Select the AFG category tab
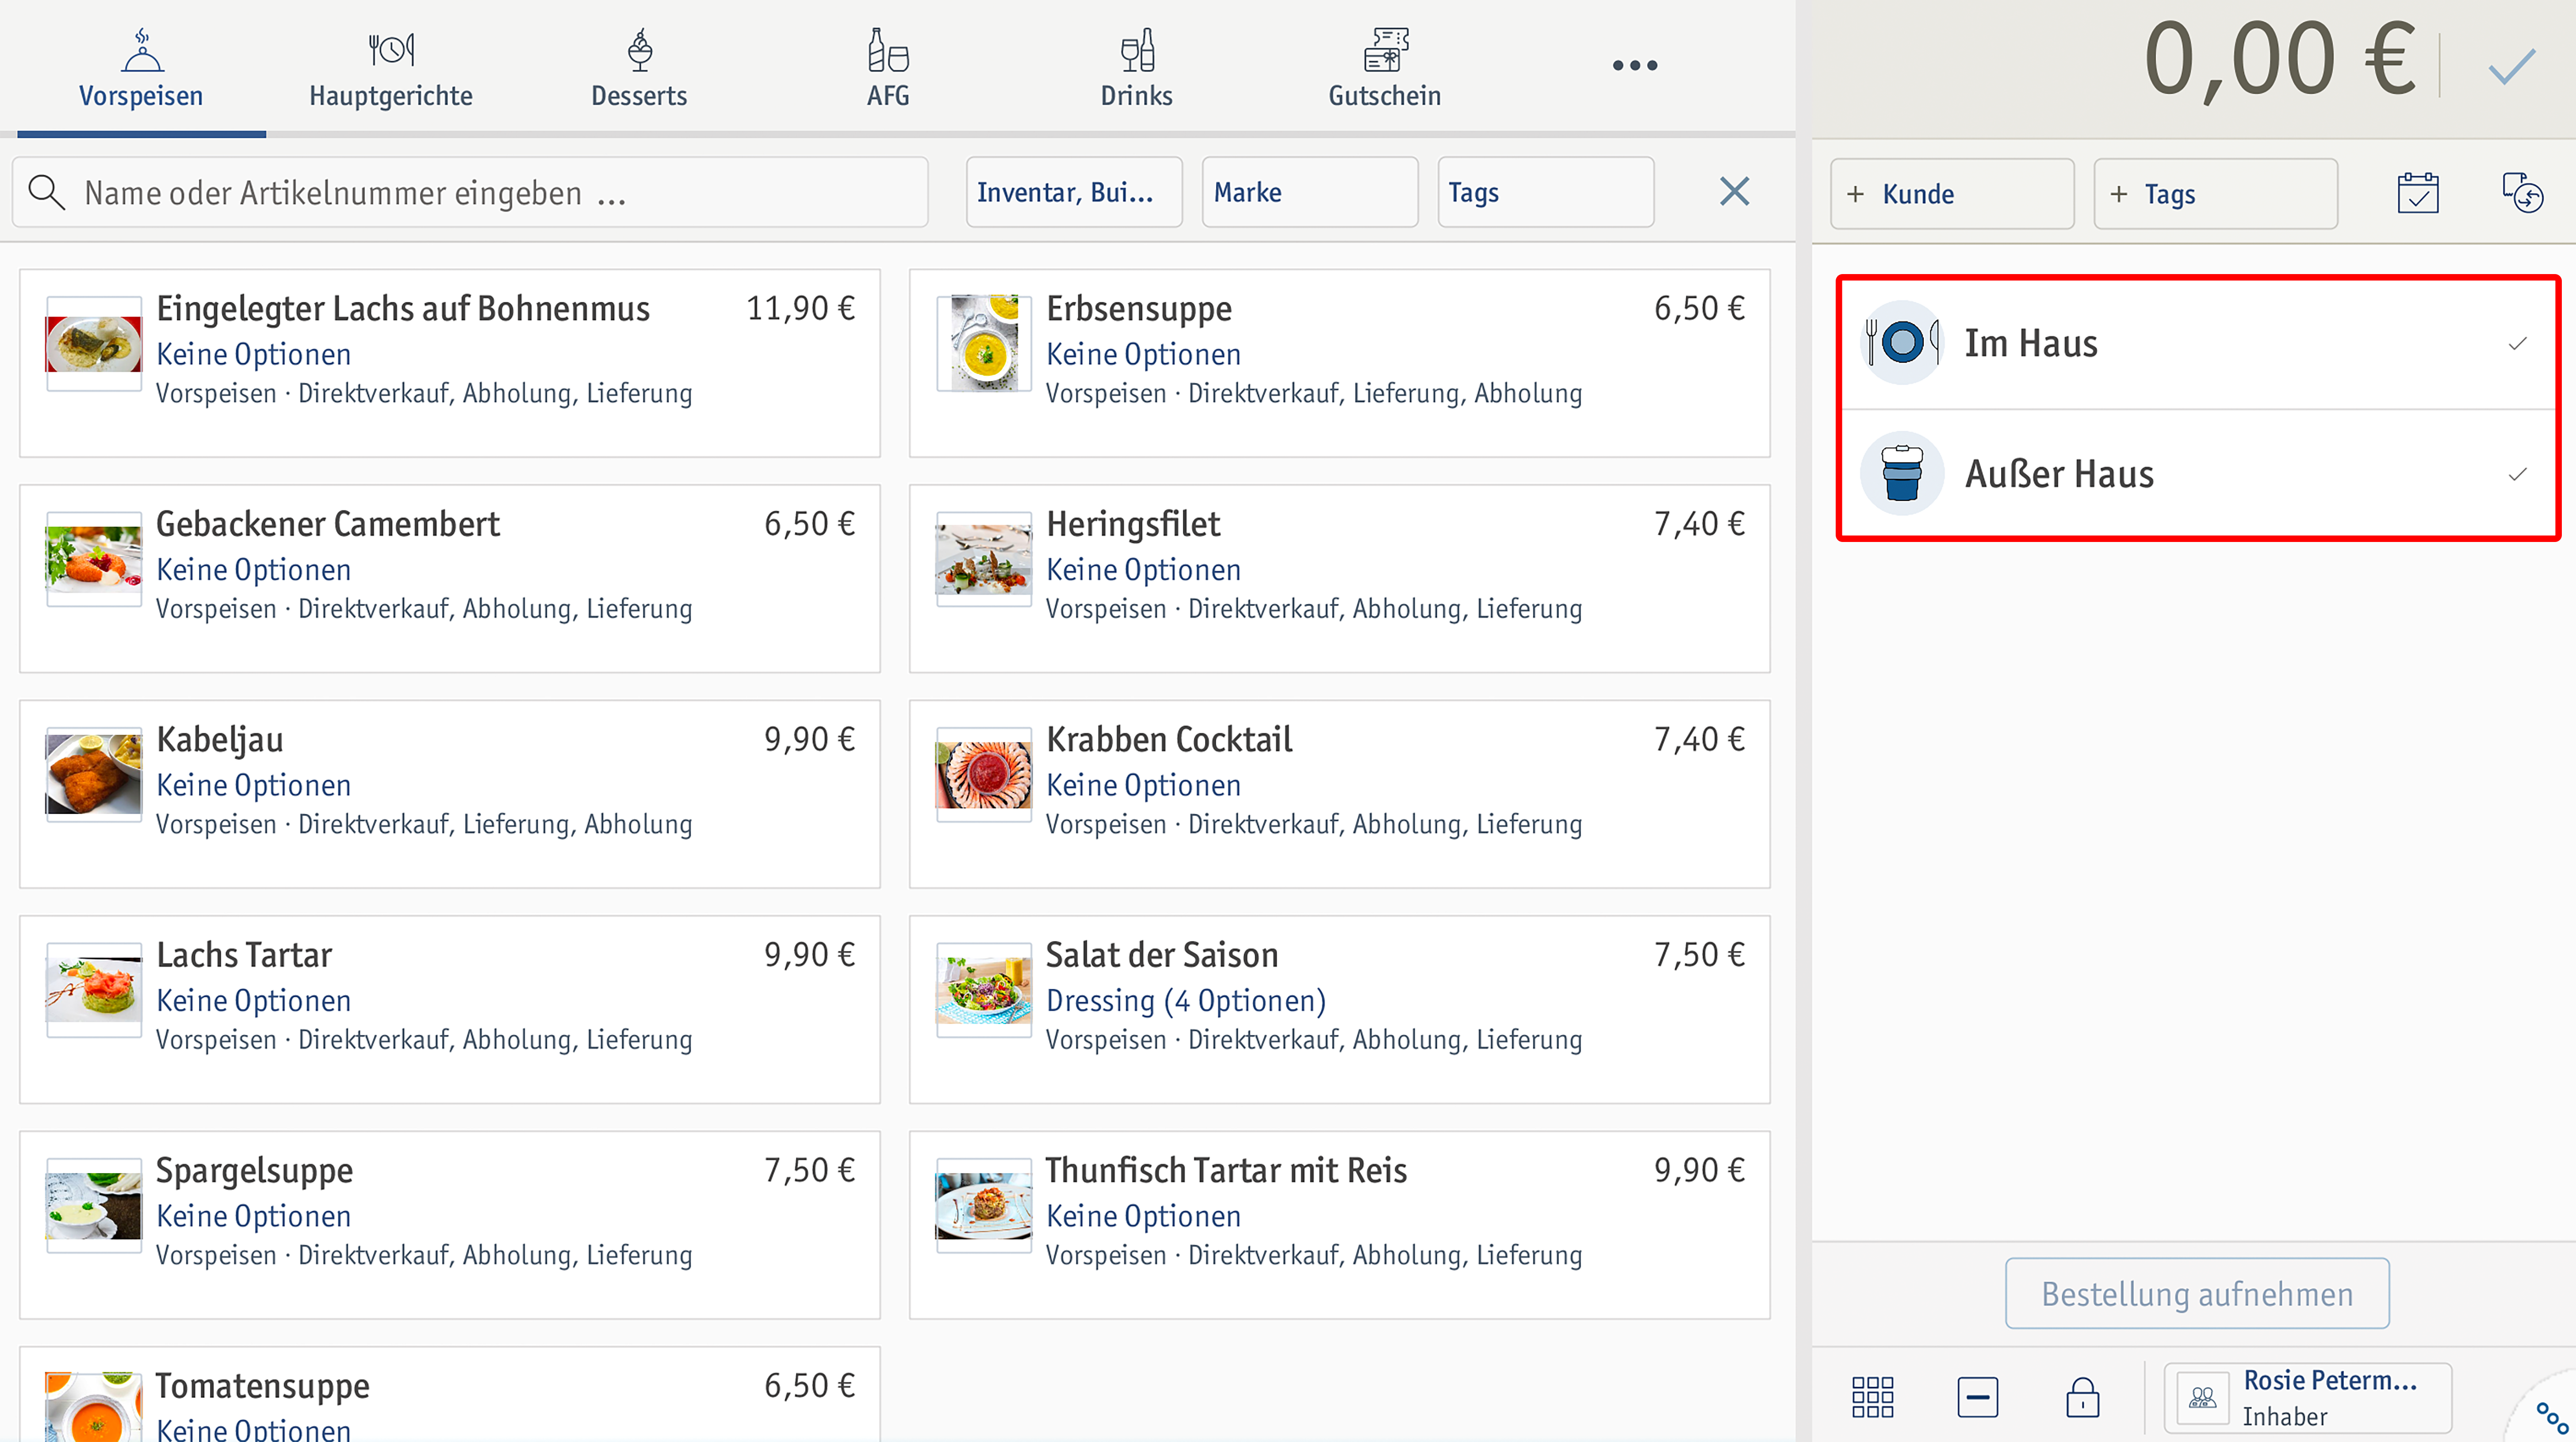The image size is (2576, 1442). (x=888, y=68)
